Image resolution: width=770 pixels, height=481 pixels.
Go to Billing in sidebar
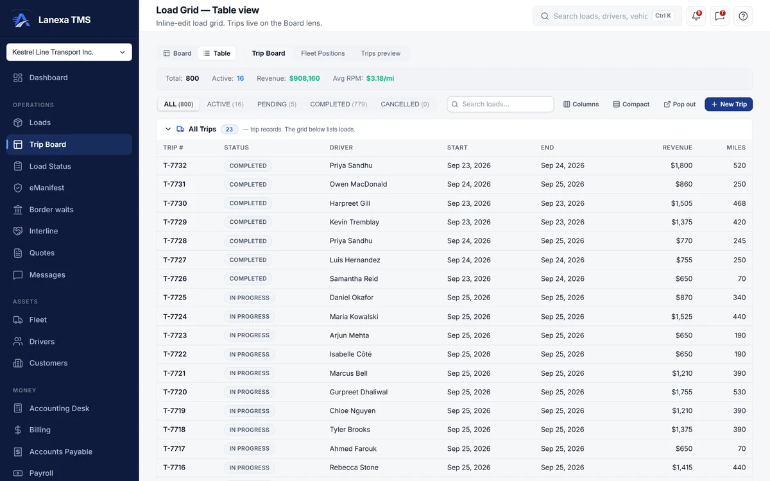click(69, 430)
